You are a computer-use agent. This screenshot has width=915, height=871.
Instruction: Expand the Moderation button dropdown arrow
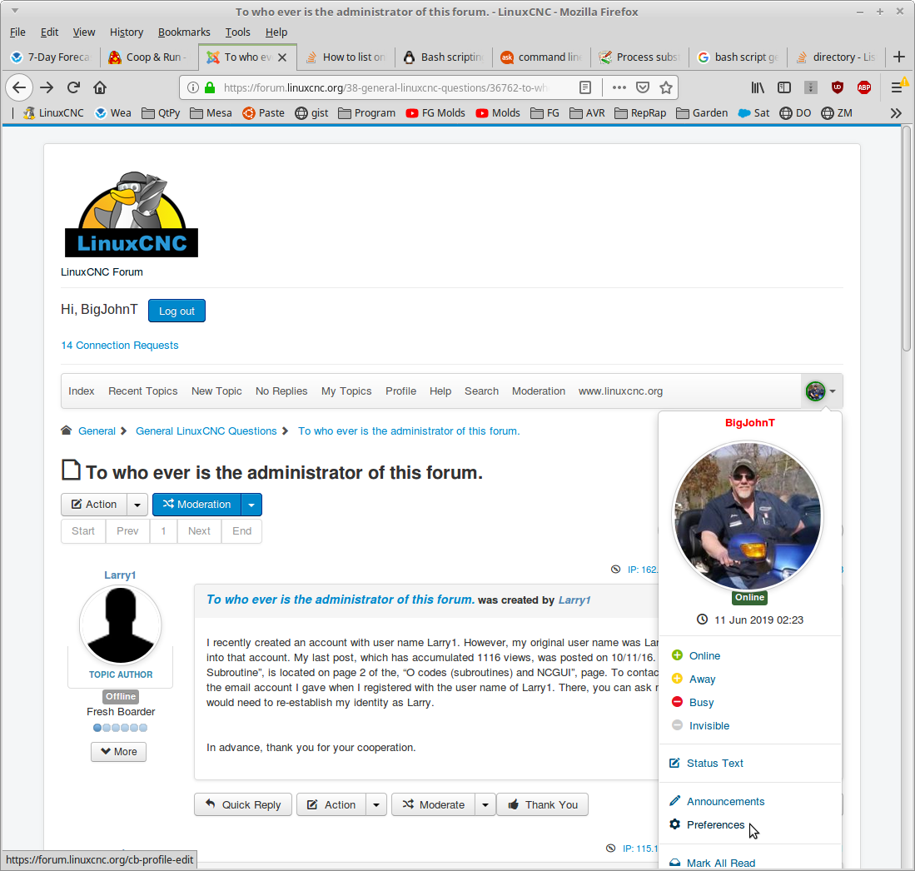point(251,505)
